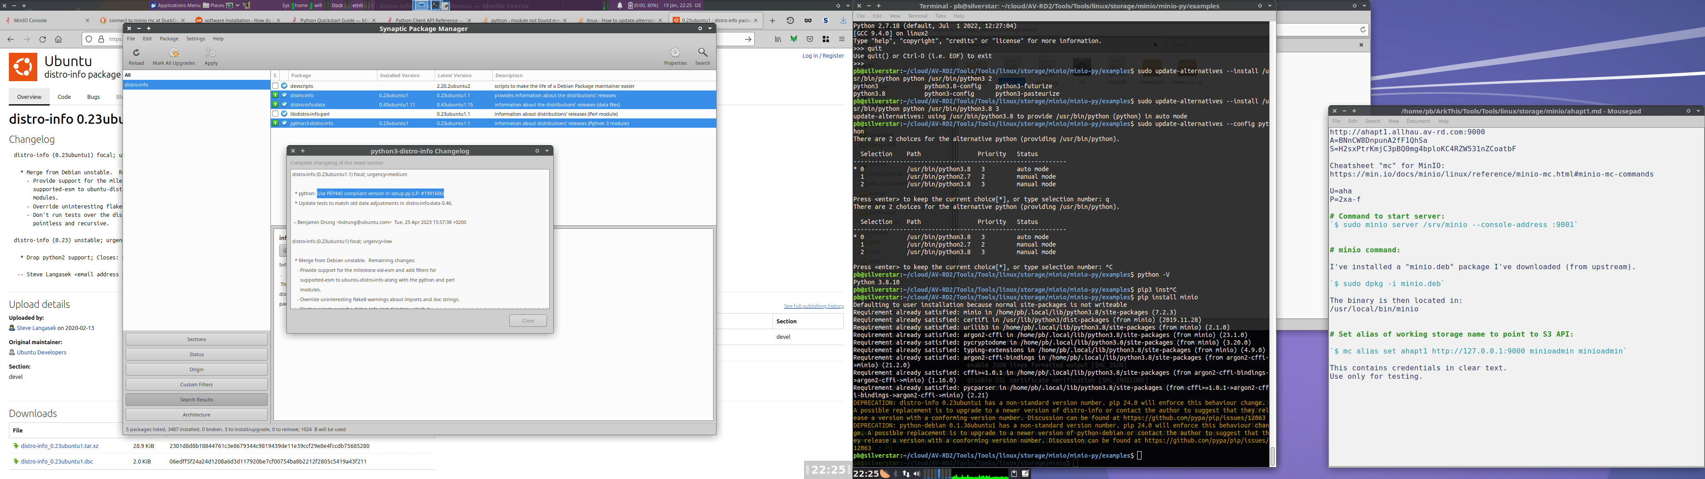The width and height of the screenshot is (1705, 479).
Task: Open Firefox hamburger application menu
Action: tap(842, 40)
